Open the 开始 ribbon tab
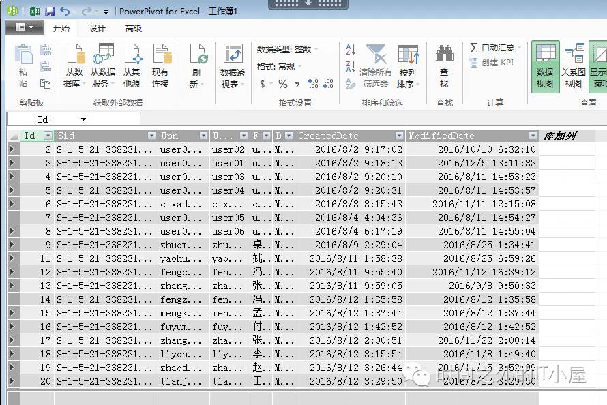This screenshot has width=607, height=405. (x=61, y=28)
